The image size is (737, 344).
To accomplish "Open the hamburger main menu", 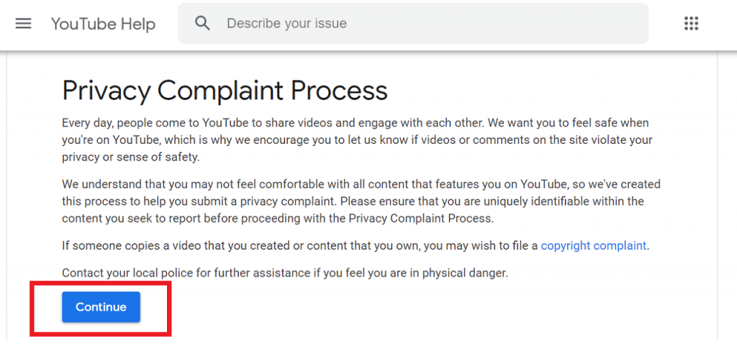I will click(x=24, y=24).
